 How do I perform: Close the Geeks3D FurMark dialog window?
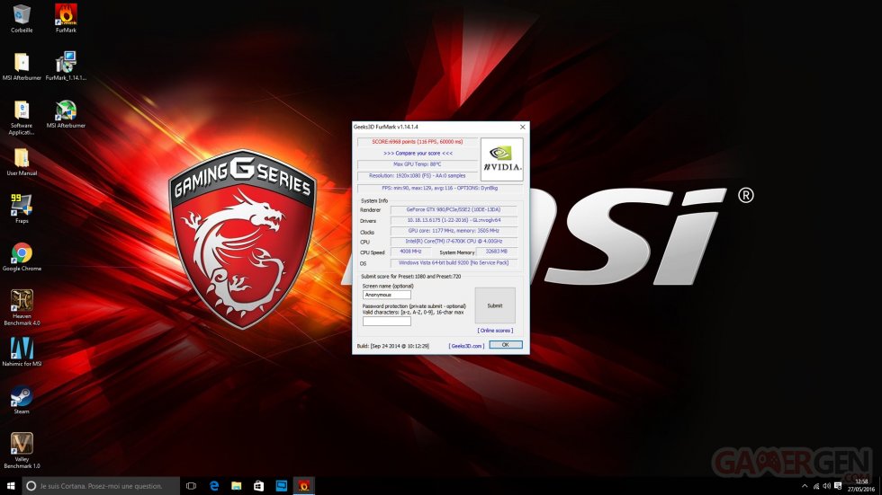(x=523, y=127)
